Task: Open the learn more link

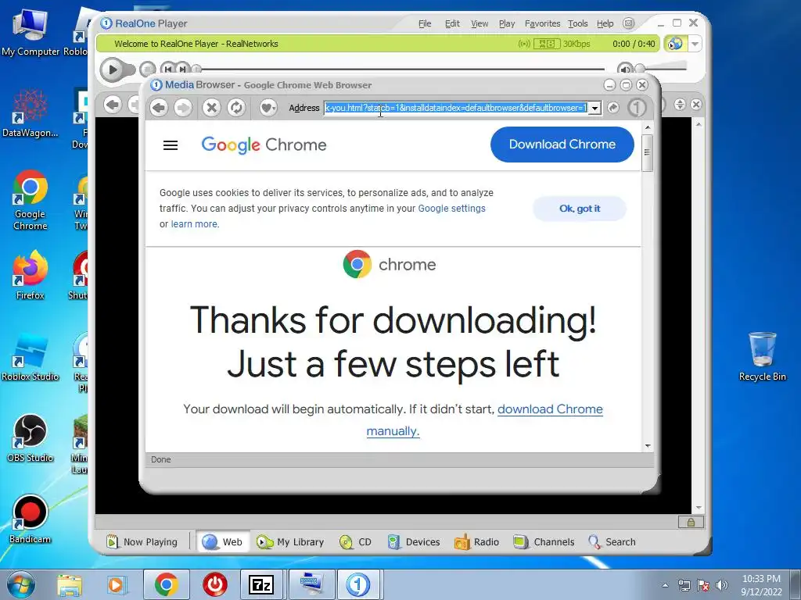Action: point(194,224)
